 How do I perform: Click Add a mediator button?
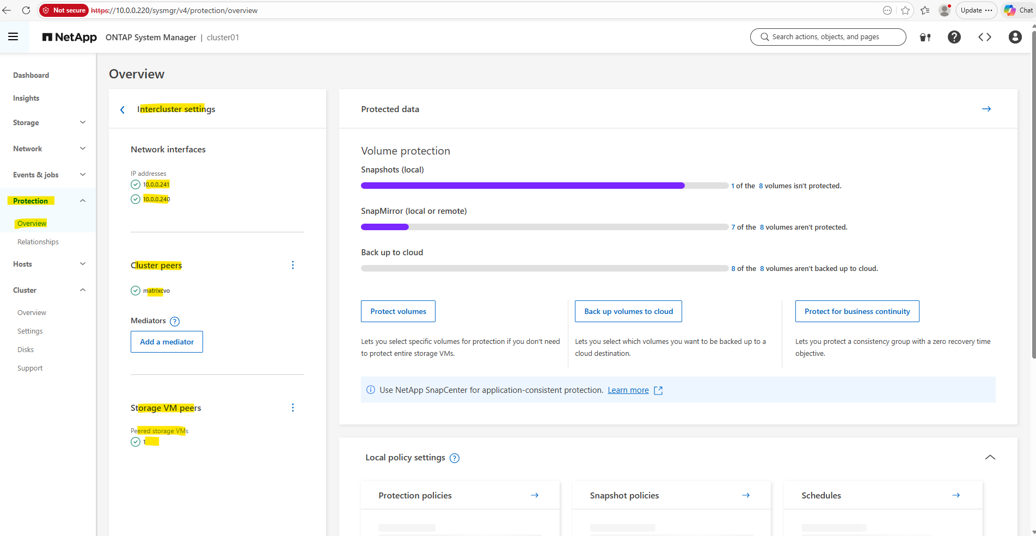(x=167, y=342)
